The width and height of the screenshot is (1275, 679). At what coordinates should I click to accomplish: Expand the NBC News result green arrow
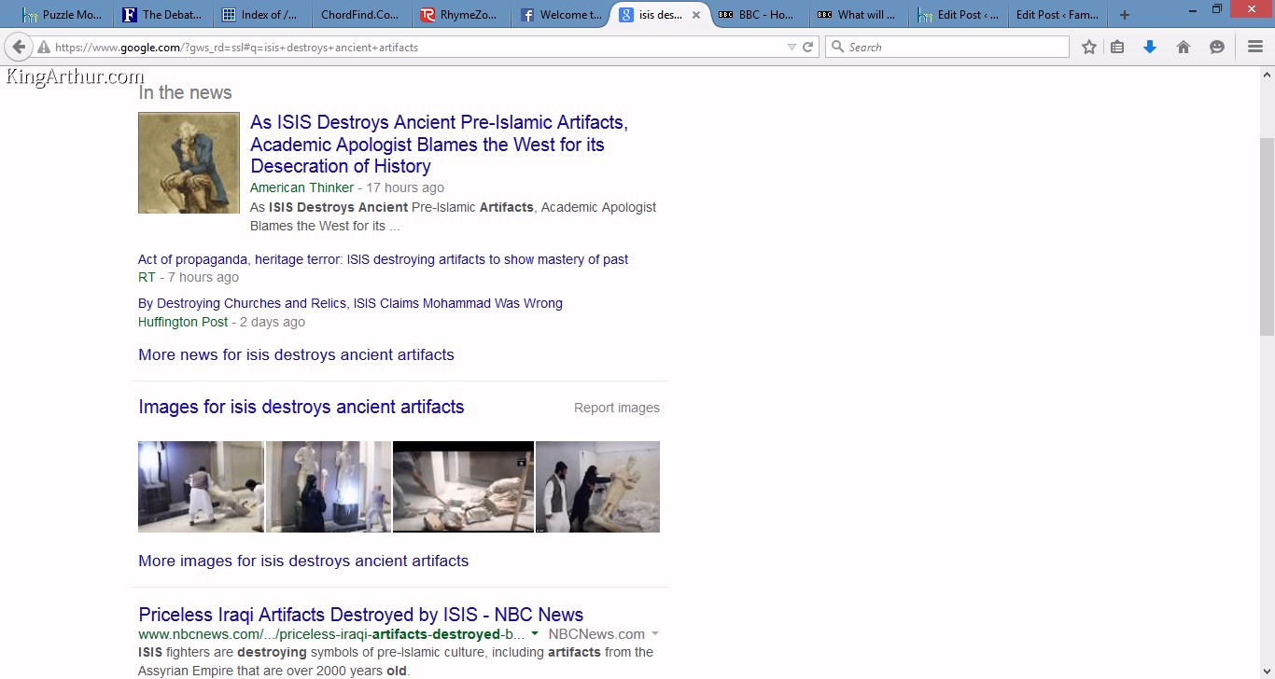[x=535, y=634]
